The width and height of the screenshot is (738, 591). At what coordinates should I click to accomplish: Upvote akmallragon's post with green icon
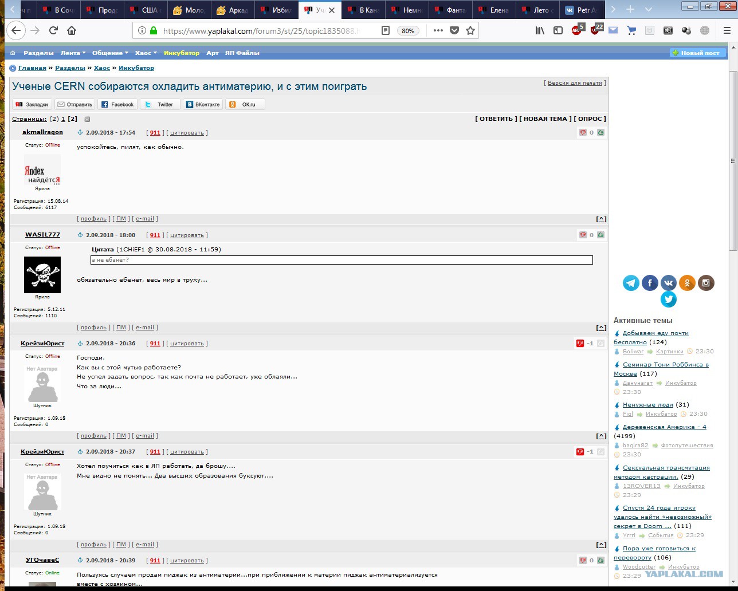(600, 132)
